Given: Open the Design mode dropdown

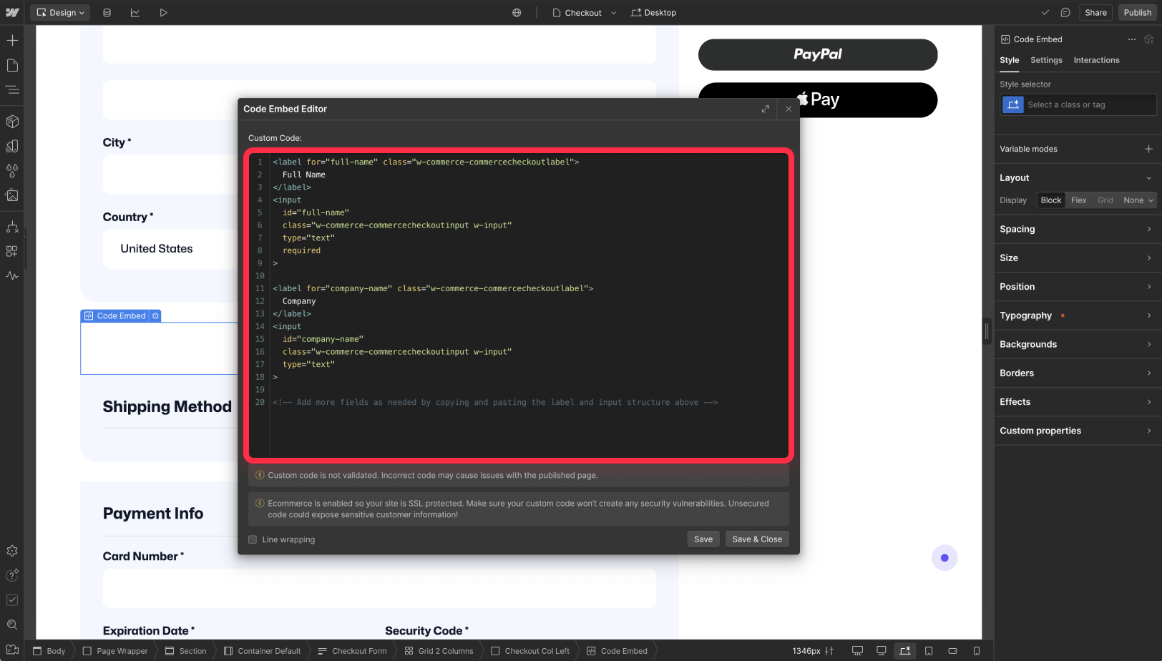Looking at the screenshot, I should tap(60, 12).
